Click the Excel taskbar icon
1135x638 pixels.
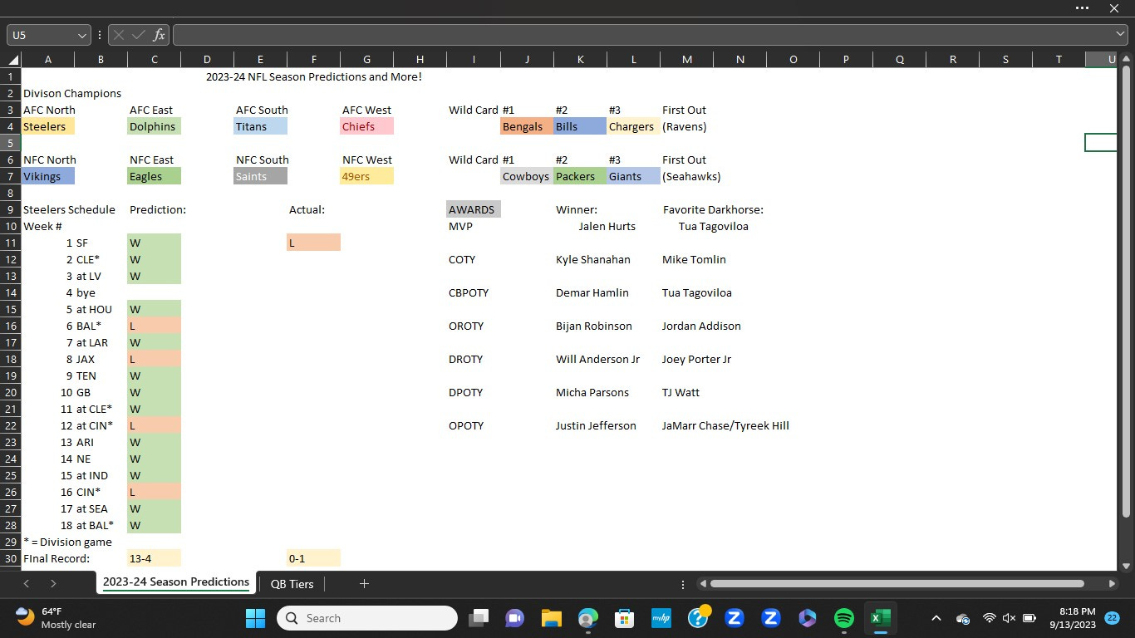pos(880,618)
